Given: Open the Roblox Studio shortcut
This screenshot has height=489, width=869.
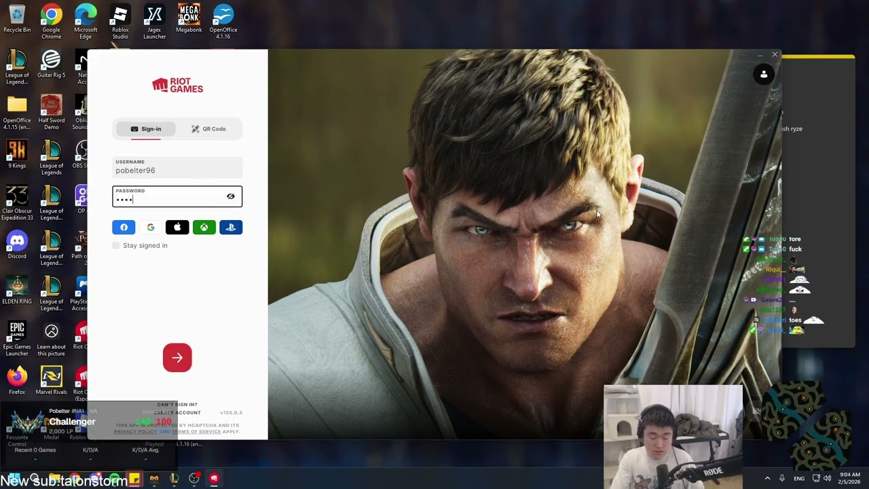Looking at the screenshot, I should point(120,22).
